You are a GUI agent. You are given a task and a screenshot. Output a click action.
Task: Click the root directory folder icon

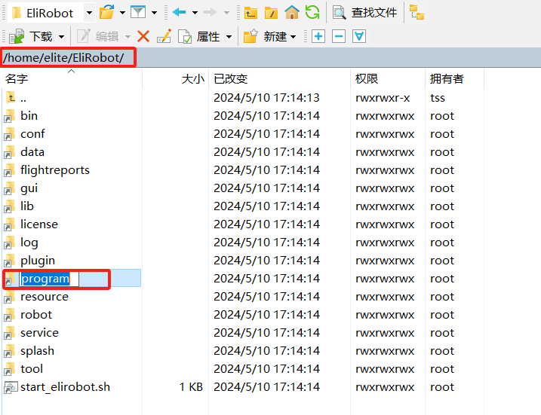pos(272,13)
